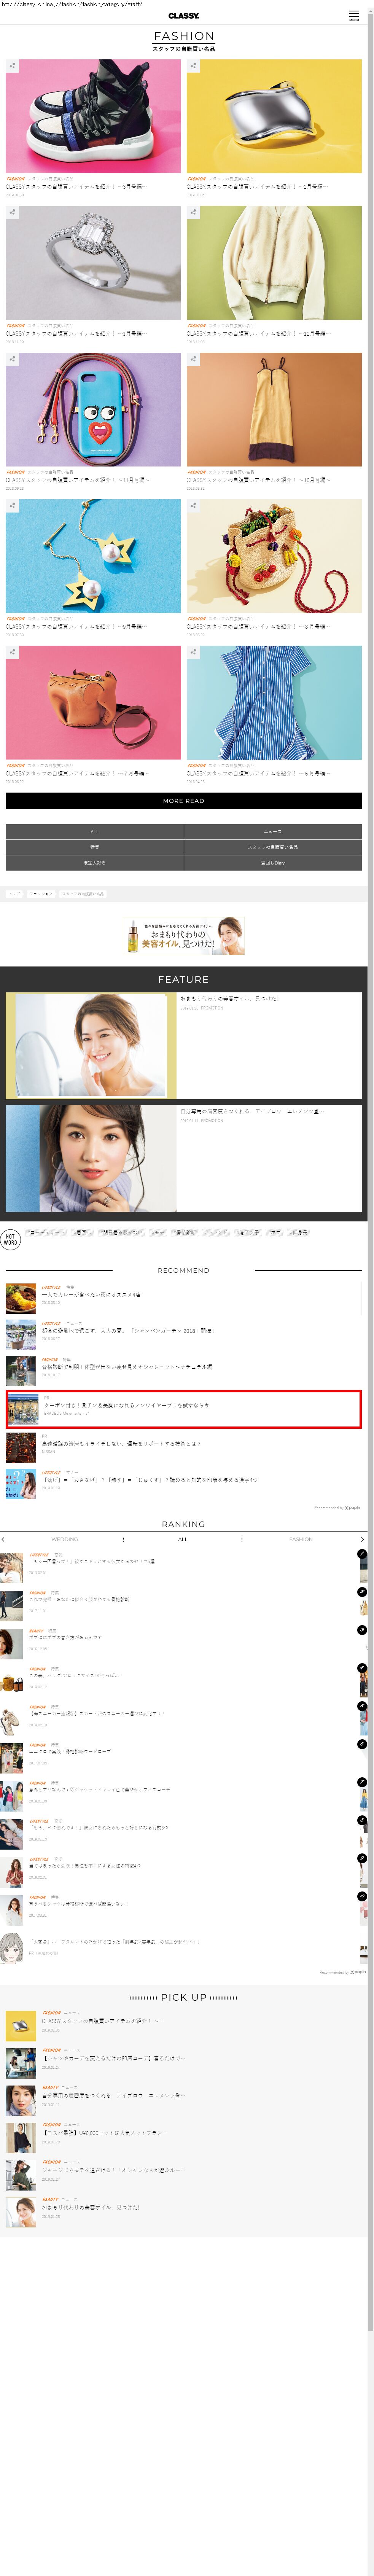
Task: Open the silver bangle 2月号編 thumbnail
Action: pos(274,116)
